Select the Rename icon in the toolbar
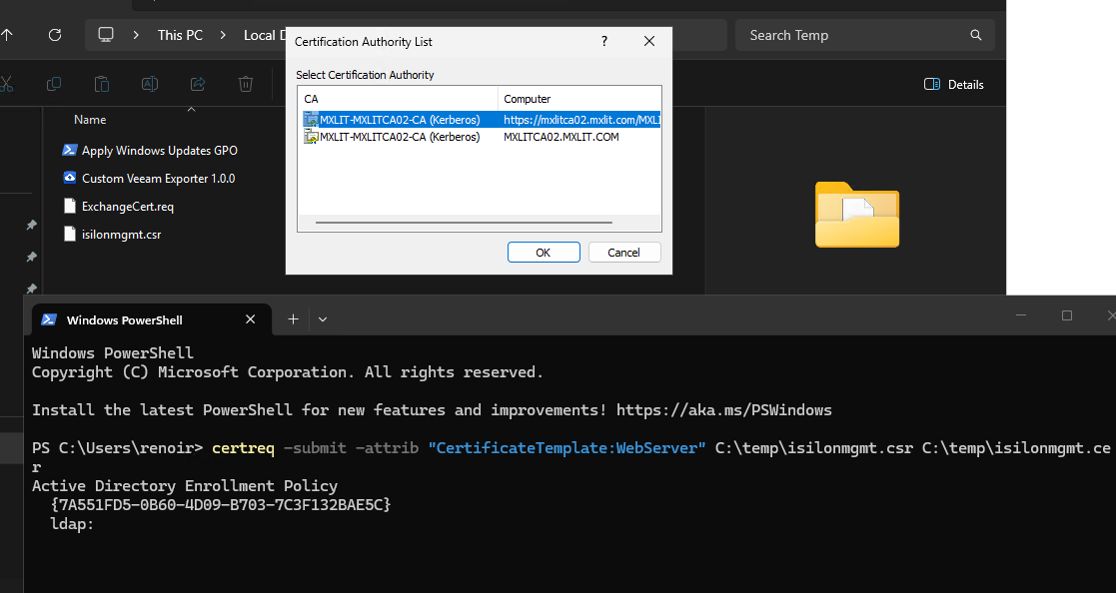1116x593 pixels. point(149,84)
